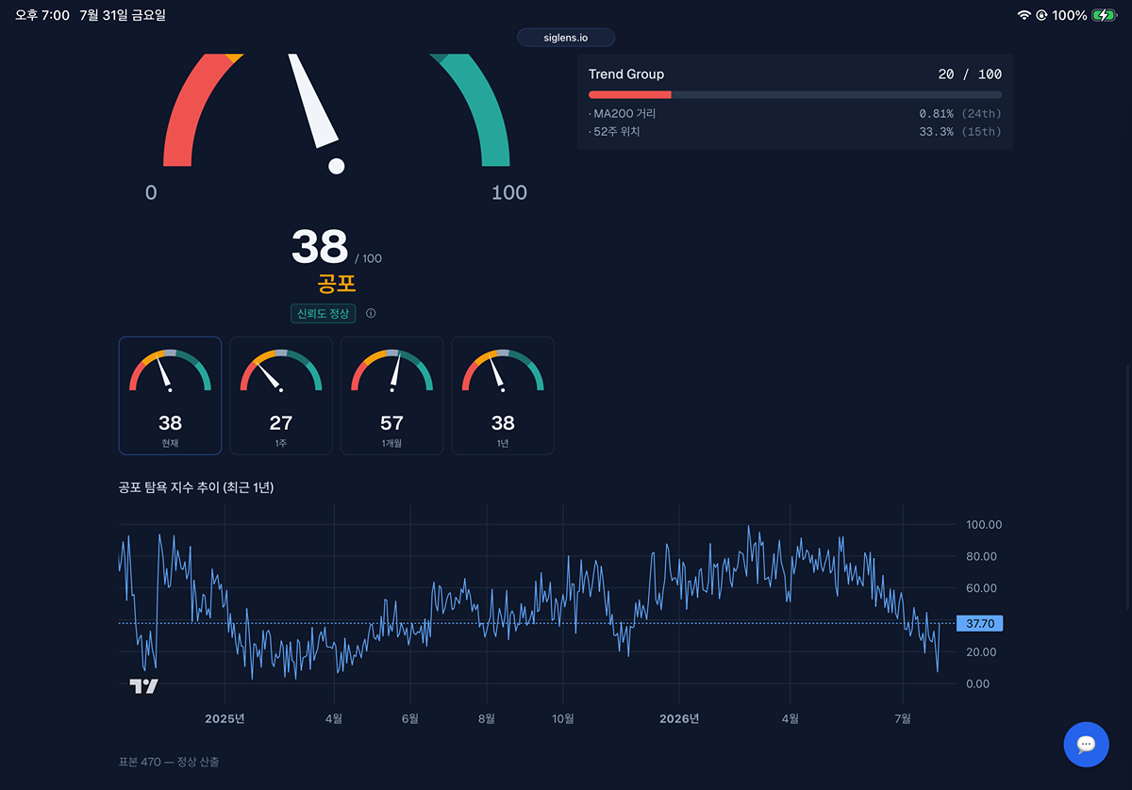
Task: Click the 표본 470 — 정상 산출 footer text
Action: pos(169,762)
